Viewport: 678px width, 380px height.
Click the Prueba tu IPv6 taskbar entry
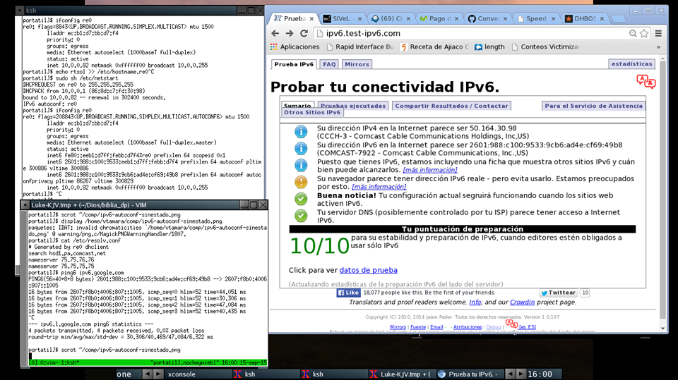pyautogui.click(x=469, y=374)
